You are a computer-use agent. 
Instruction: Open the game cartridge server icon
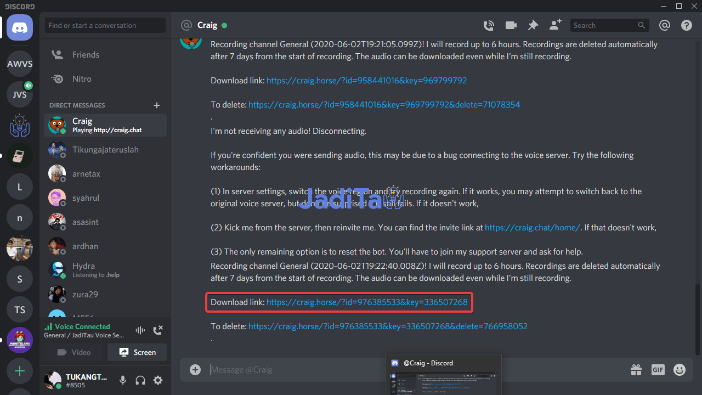coord(20,156)
